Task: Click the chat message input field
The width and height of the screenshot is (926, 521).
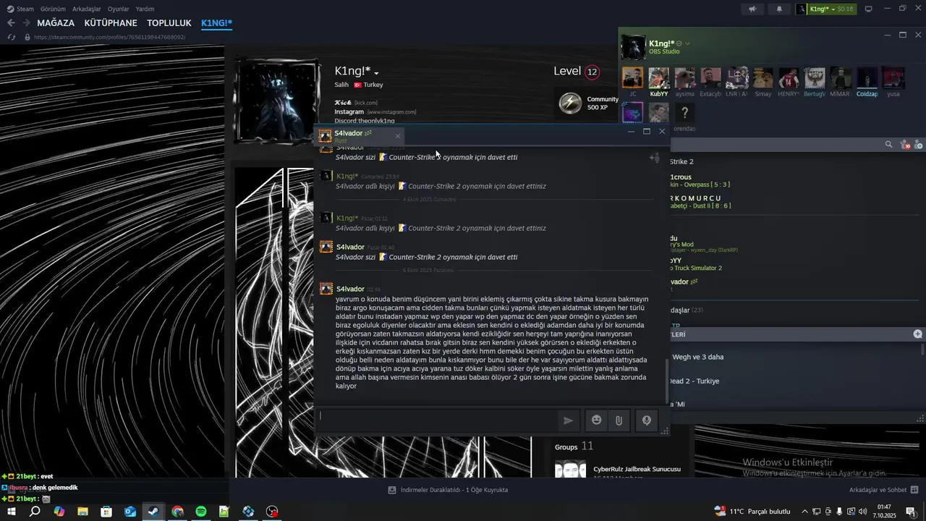Action: (437, 420)
